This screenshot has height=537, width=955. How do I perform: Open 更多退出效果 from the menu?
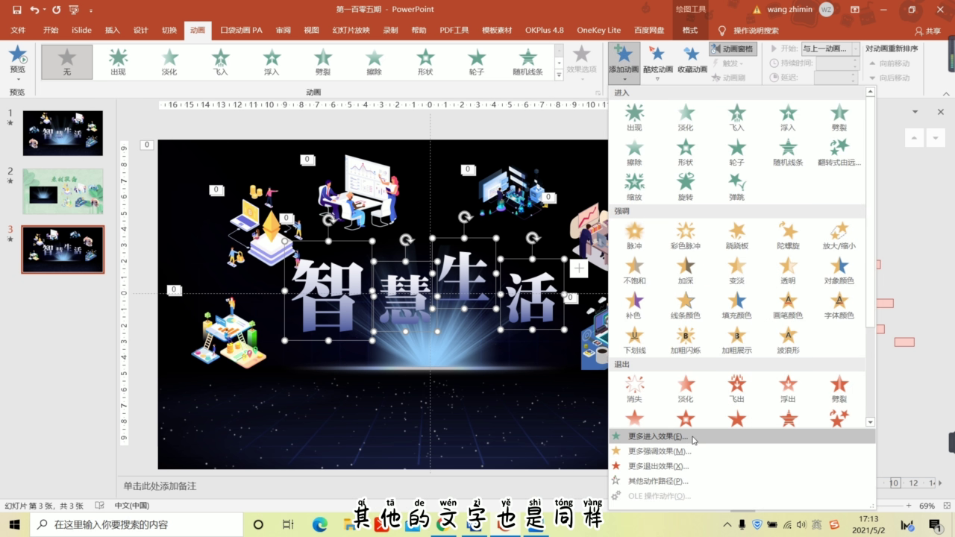[742, 466]
